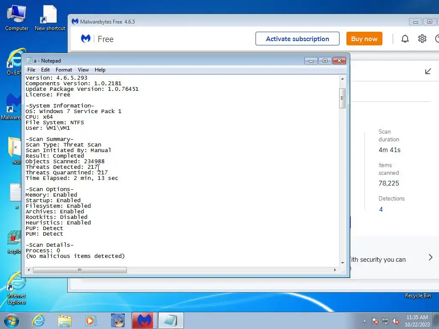Click the muted volume tray icon
The image size is (439, 329).
click(396, 321)
